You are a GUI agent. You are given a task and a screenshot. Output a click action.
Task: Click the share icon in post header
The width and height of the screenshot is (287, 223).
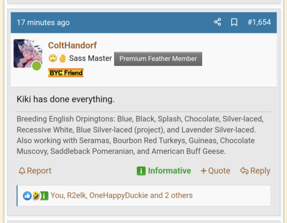click(x=217, y=22)
